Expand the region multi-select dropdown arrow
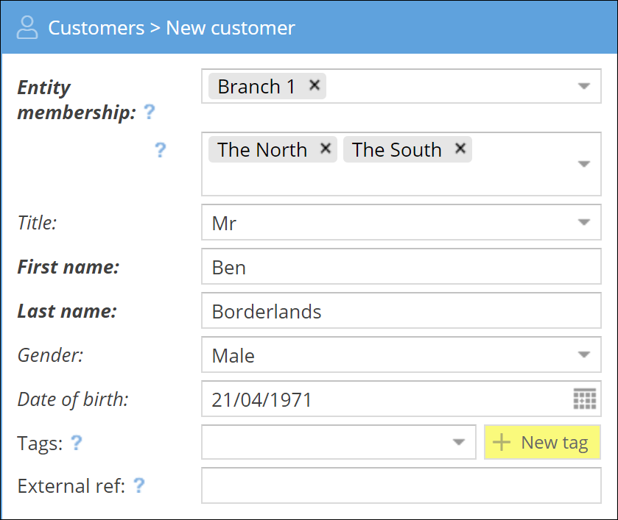This screenshot has width=618, height=520. 583,164
